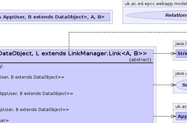
Task: Select the LinkManager.Link<A, B>> class title
Action: point(73,54)
